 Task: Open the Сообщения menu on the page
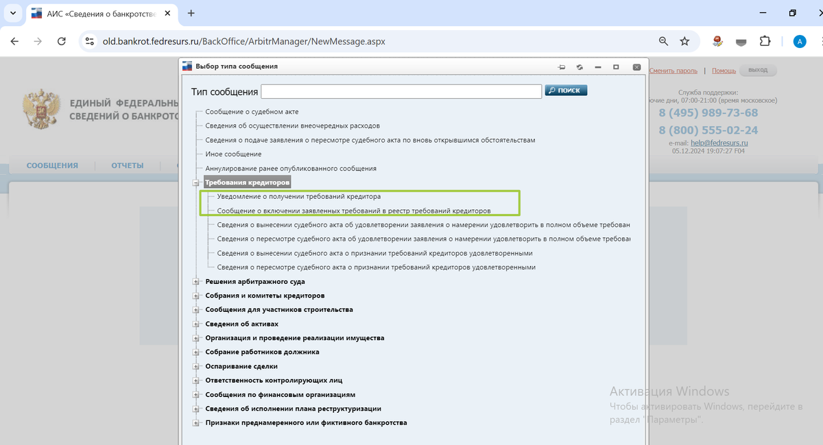click(x=52, y=165)
